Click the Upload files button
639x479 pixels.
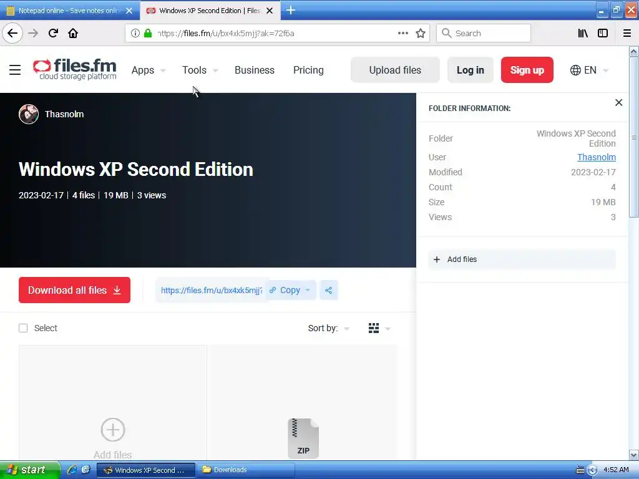pyautogui.click(x=395, y=70)
